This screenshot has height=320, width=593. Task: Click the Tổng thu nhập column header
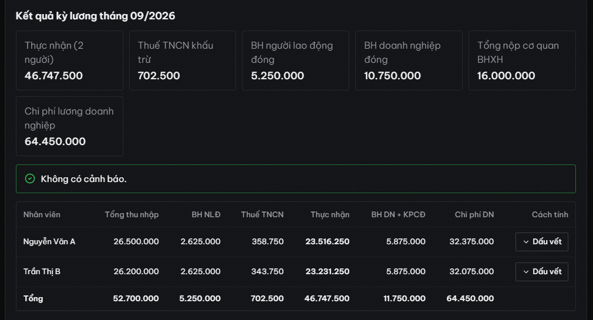coord(132,214)
